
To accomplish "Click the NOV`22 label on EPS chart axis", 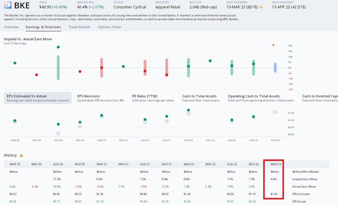I will (x=254, y=140).
